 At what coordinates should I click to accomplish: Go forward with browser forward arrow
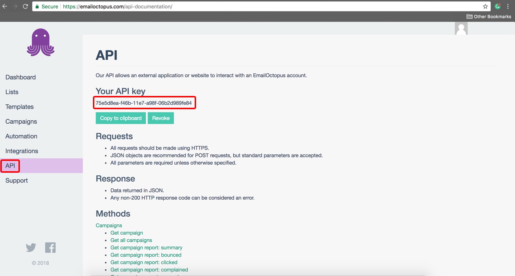(15, 6)
